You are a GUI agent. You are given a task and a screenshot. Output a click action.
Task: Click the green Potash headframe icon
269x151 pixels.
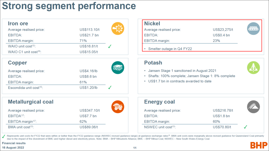253,68
